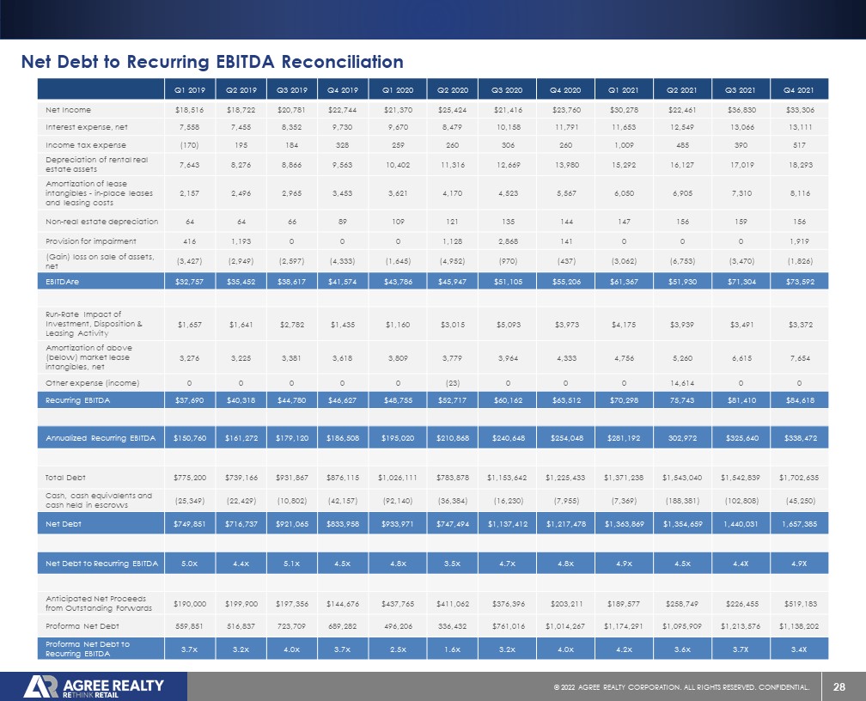Click the Net Income row label
Screen dimensions: 866x701
(x=69, y=110)
